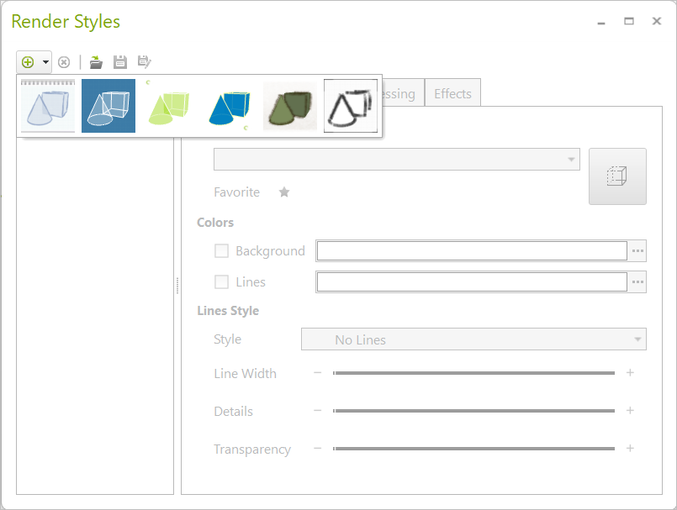Click the save-as icon in the toolbar
The height and width of the screenshot is (510, 677).
[x=143, y=61]
